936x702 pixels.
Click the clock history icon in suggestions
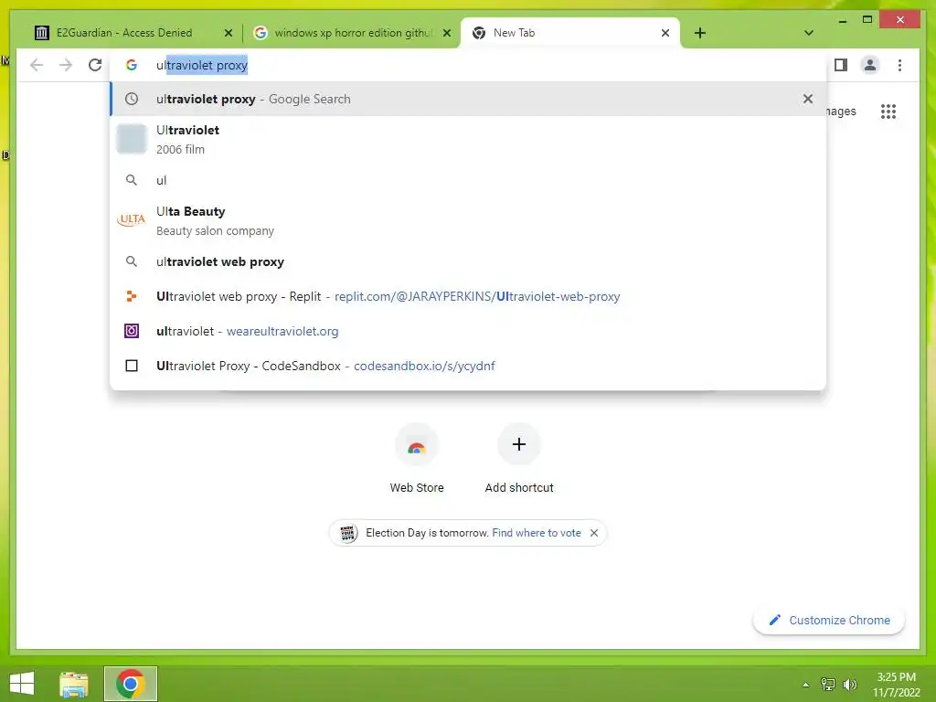[x=132, y=99]
